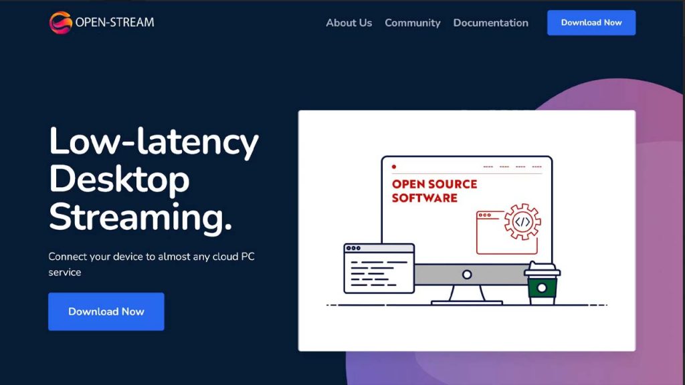Click Download Now in the navigation bar
The image size is (685, 385).
[x=591, y=23]
